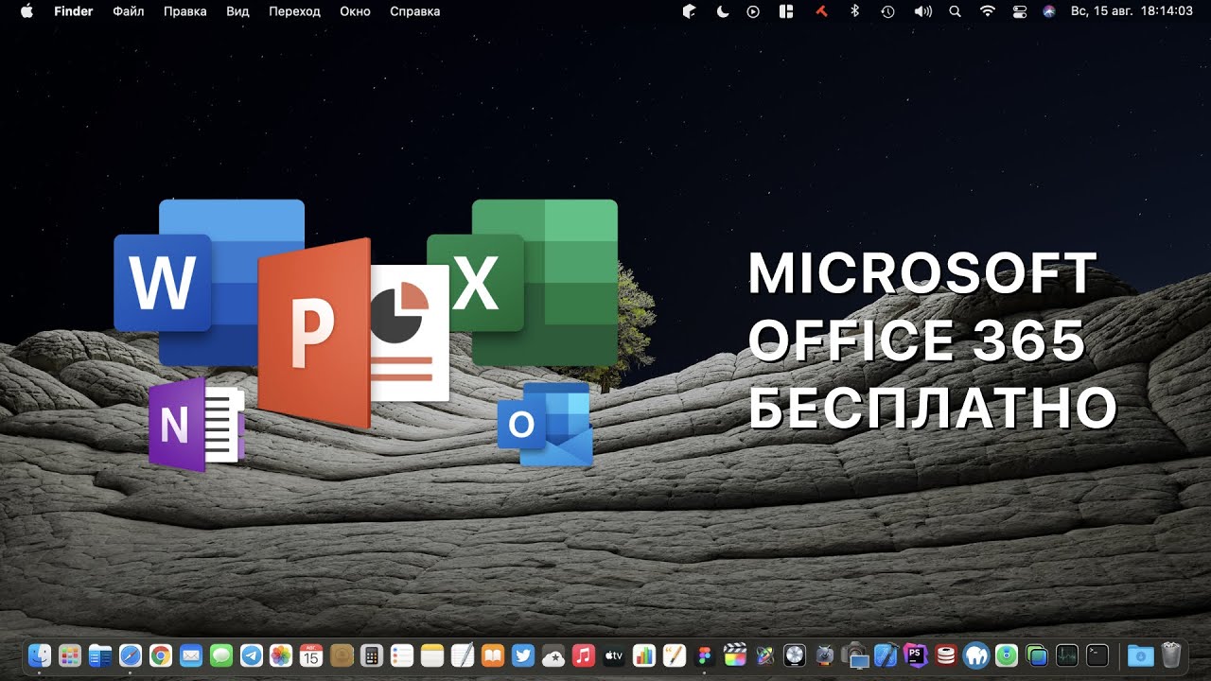This screenshot has height=681, width=1211.
Task: Launch TextEdit from the Dock
Action: 463,655
